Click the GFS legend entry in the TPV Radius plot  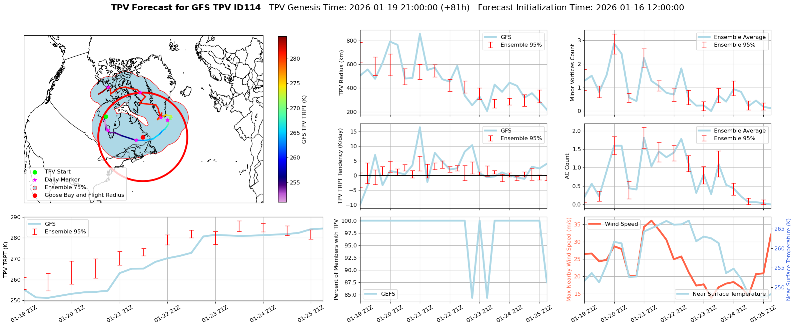tap(490, 37)
